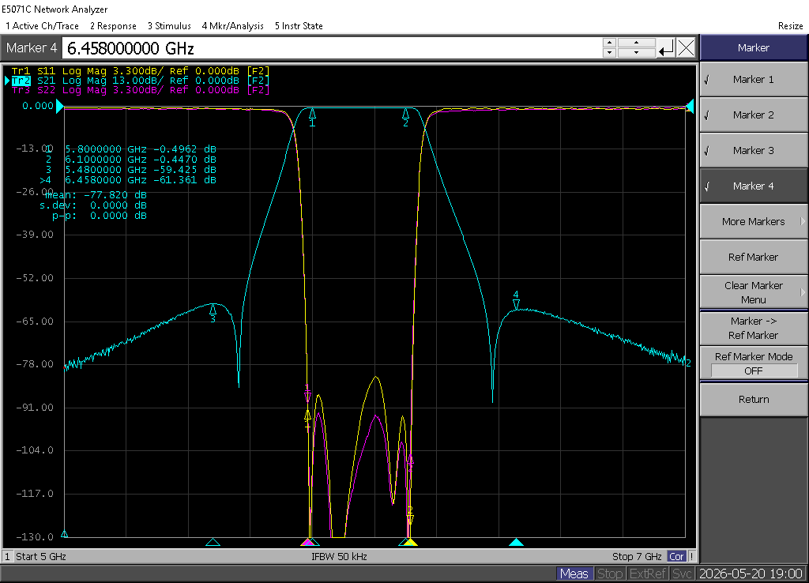
Task: Click the Return softkey
Action: pos(753,399)
